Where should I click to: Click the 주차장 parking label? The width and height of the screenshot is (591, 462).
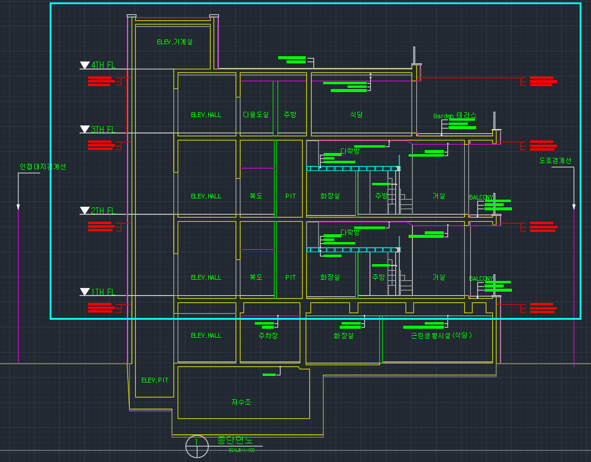267,336
